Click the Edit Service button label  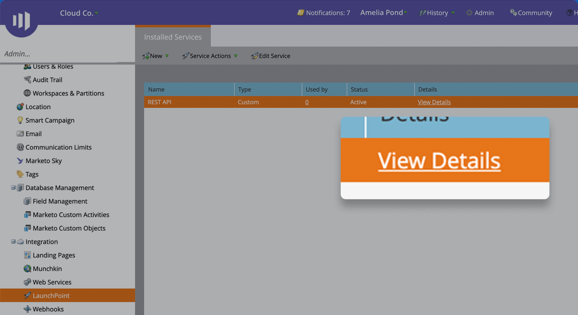(x=274, y=56)
